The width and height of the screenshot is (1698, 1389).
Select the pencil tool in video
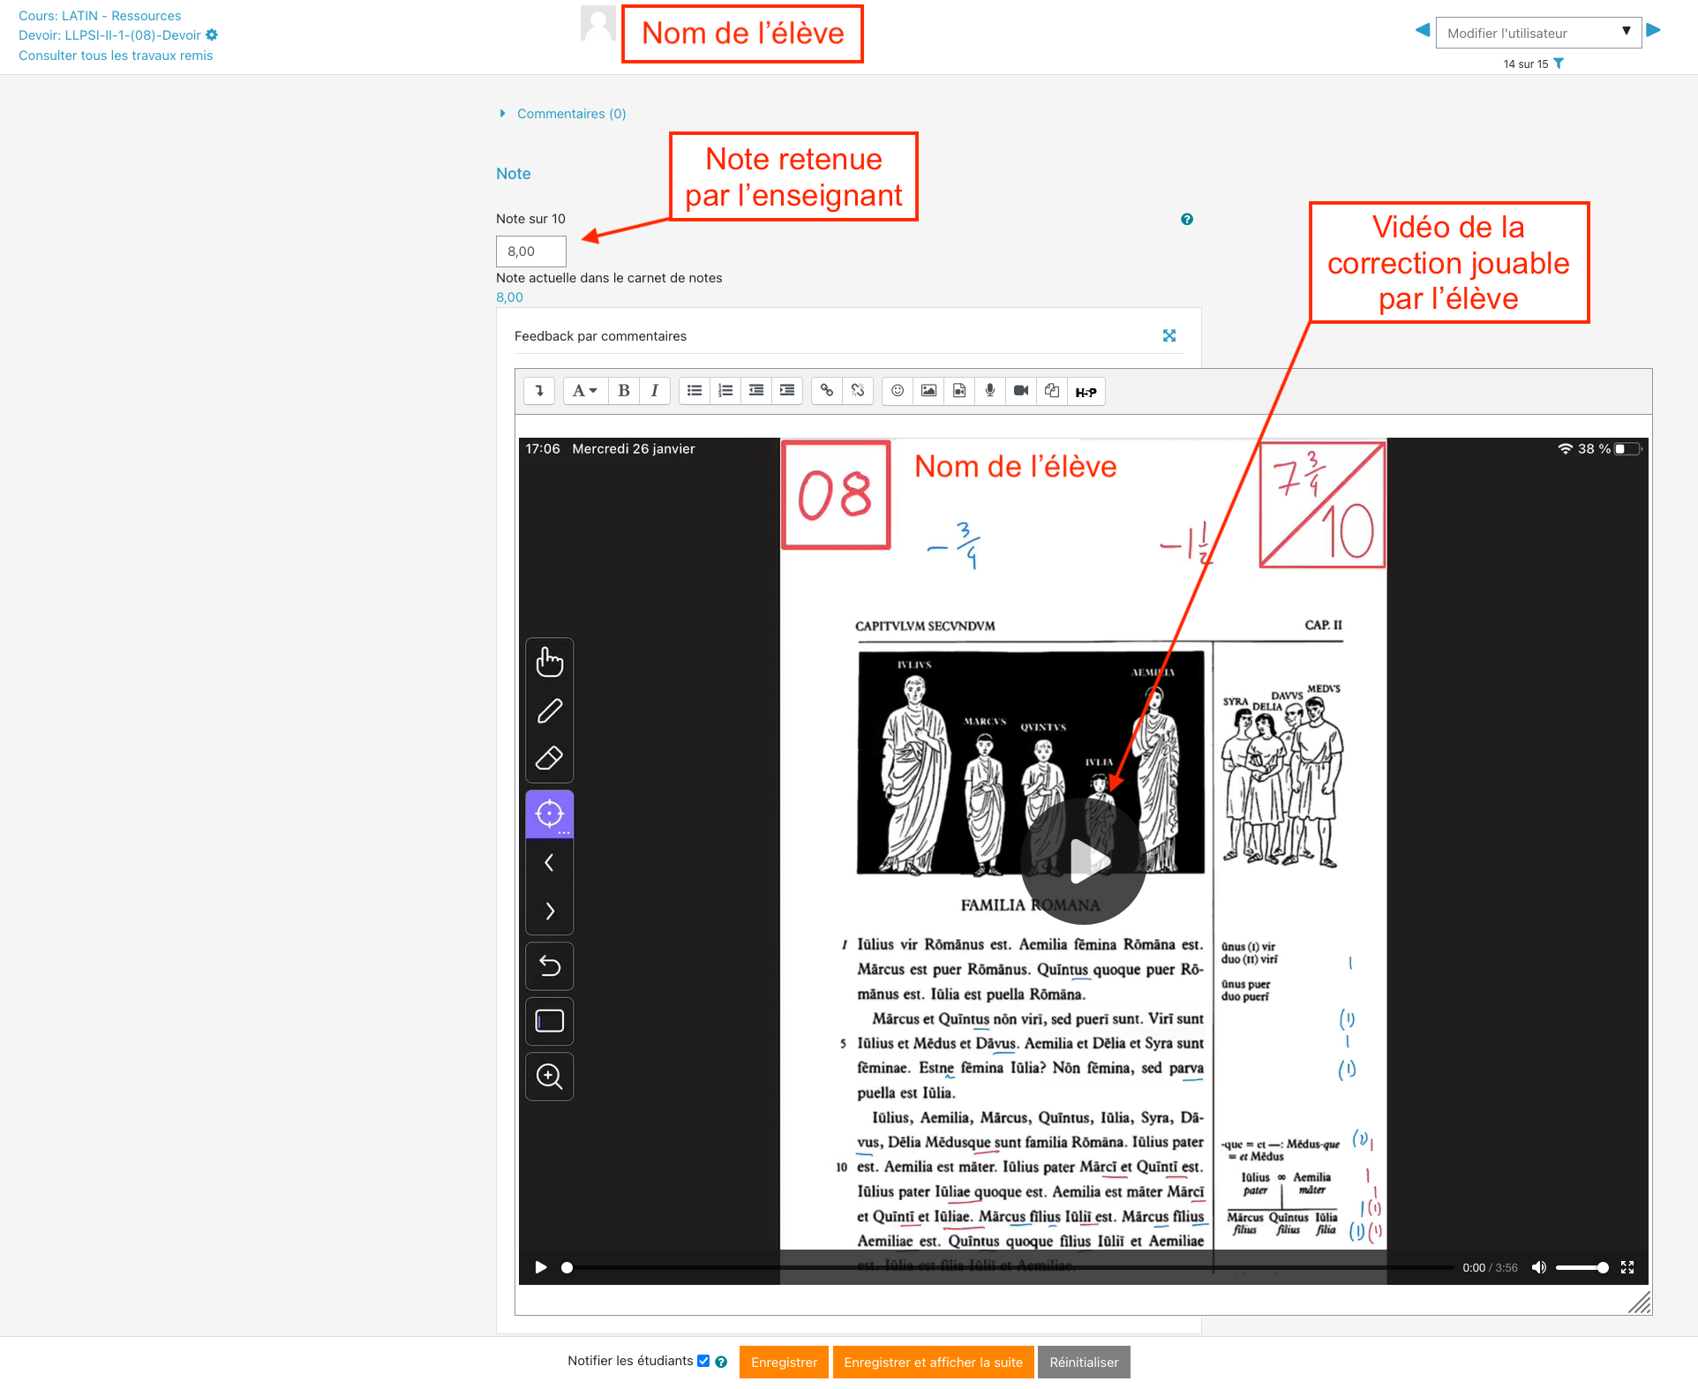pos(549,711)
